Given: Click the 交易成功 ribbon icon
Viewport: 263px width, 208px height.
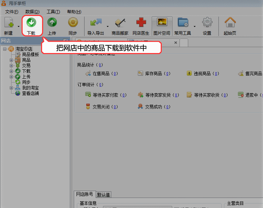Looking at the screenshot, I should [x=140, y=106].
